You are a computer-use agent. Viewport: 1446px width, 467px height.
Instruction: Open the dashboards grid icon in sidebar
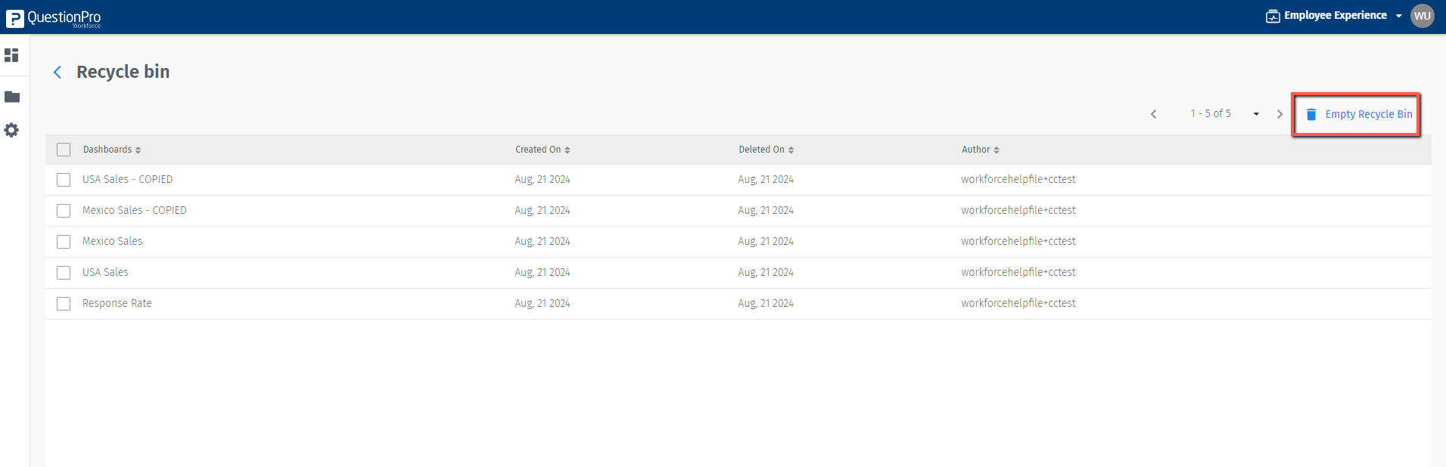coord(11,55)
